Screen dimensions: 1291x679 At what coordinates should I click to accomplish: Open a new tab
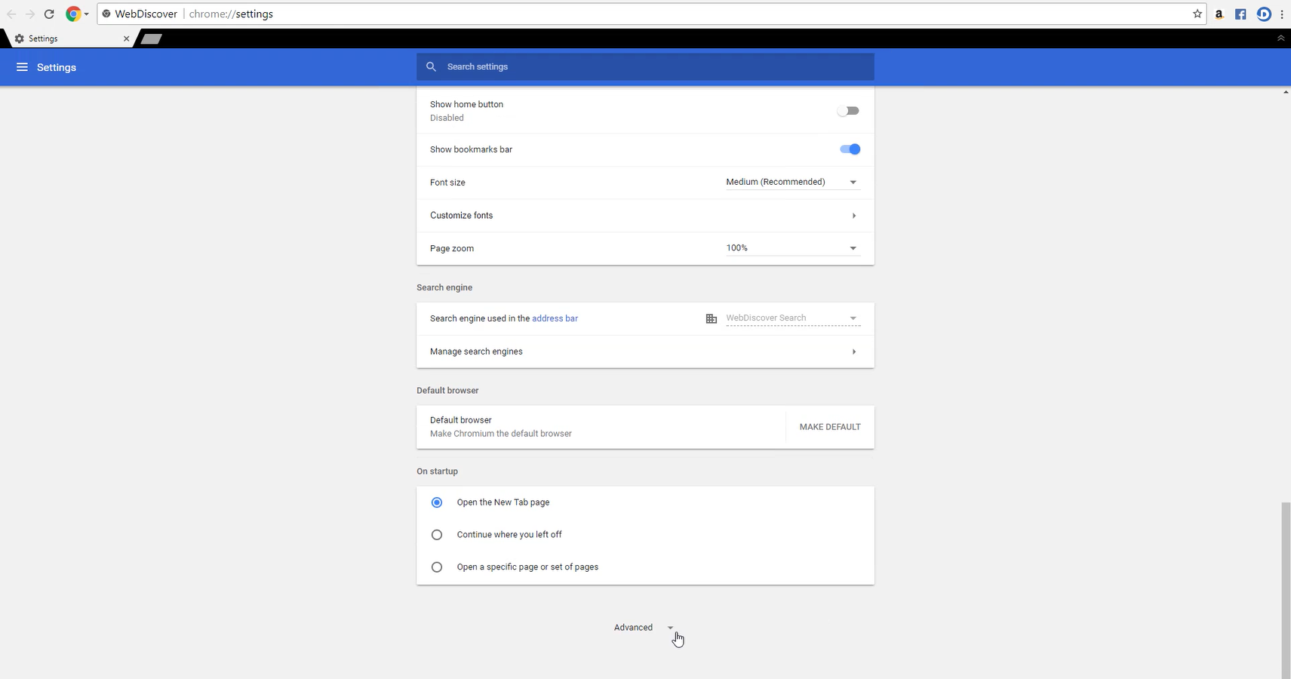[x=152, y=38]
